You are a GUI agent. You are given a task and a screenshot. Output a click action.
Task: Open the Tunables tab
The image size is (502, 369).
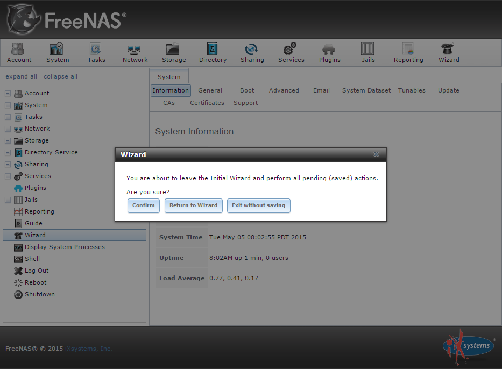412,90
